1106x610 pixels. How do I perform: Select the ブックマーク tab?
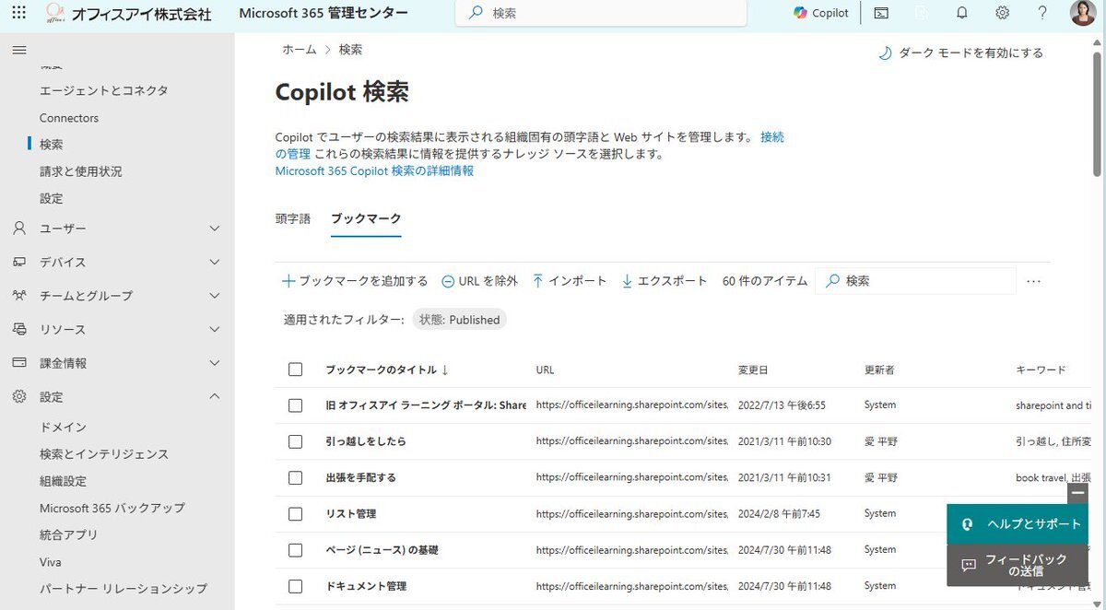[366, 218]
